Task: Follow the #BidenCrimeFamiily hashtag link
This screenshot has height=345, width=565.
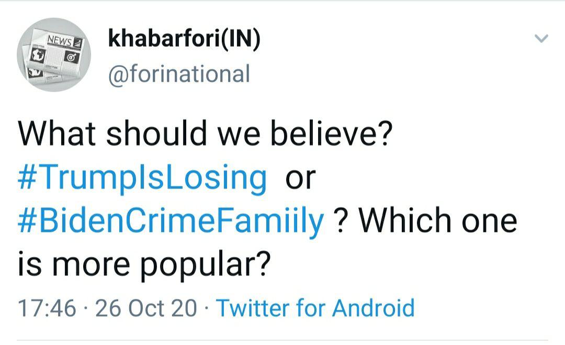Action: coord(171,220)
